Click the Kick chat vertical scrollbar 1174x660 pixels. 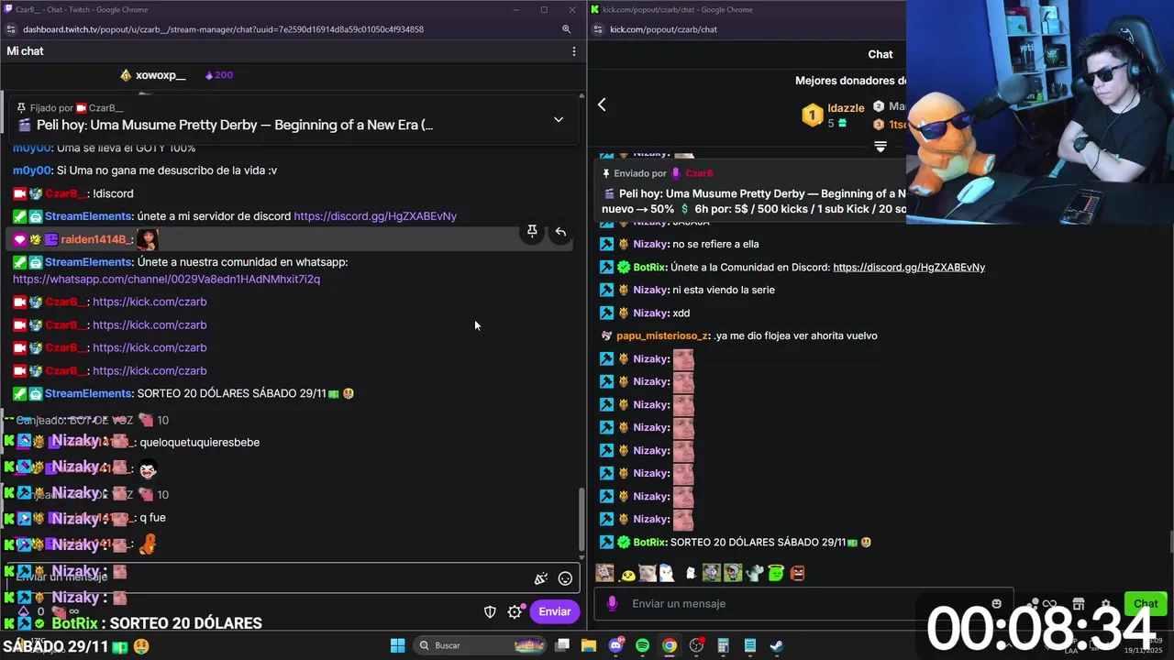click(1170, 543)
